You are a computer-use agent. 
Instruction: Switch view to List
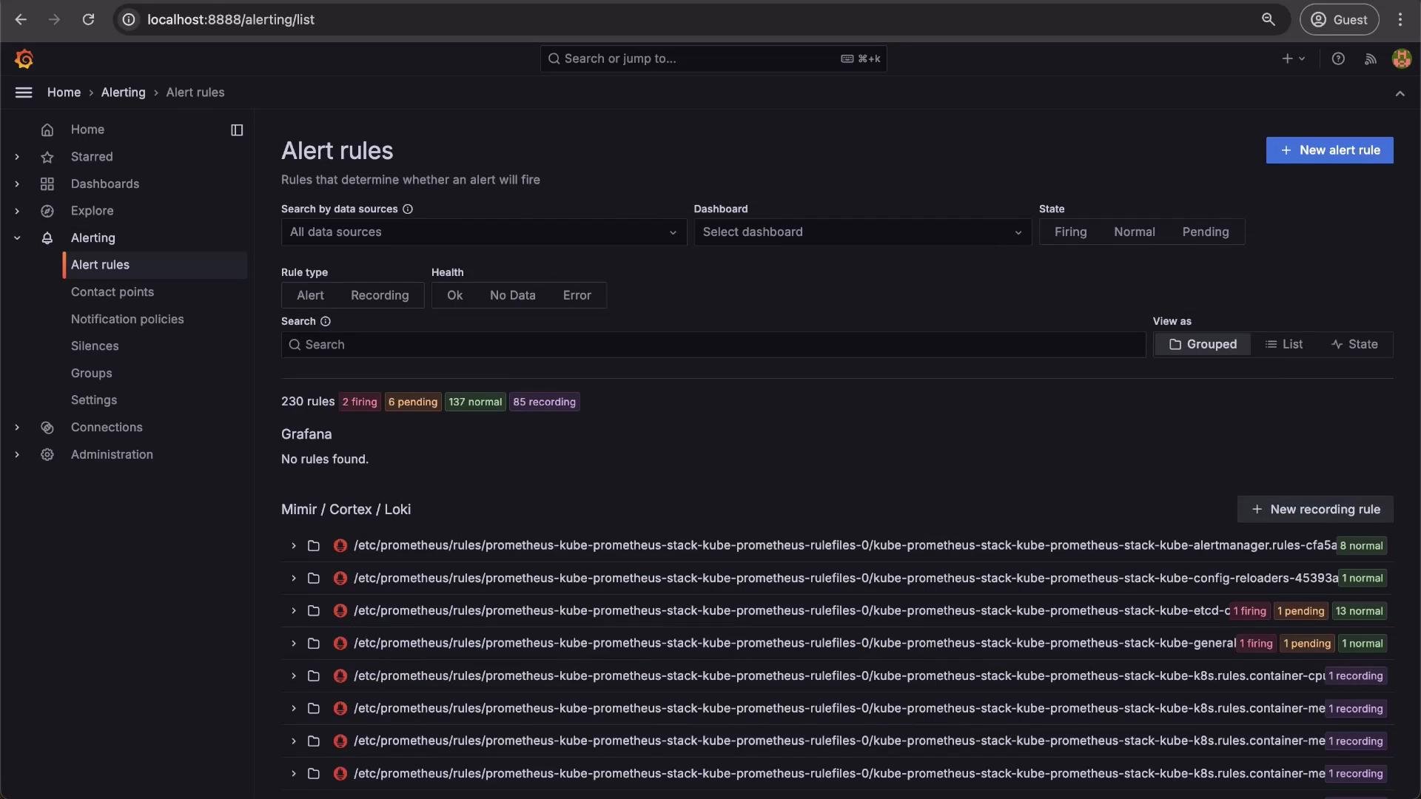point(1284,344)
